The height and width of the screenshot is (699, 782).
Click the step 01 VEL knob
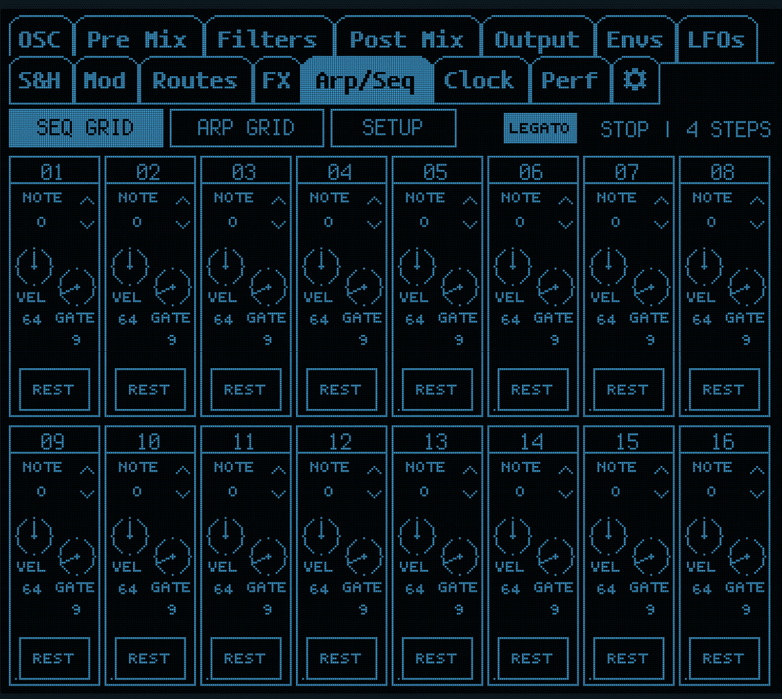click(x=34, y=266)
